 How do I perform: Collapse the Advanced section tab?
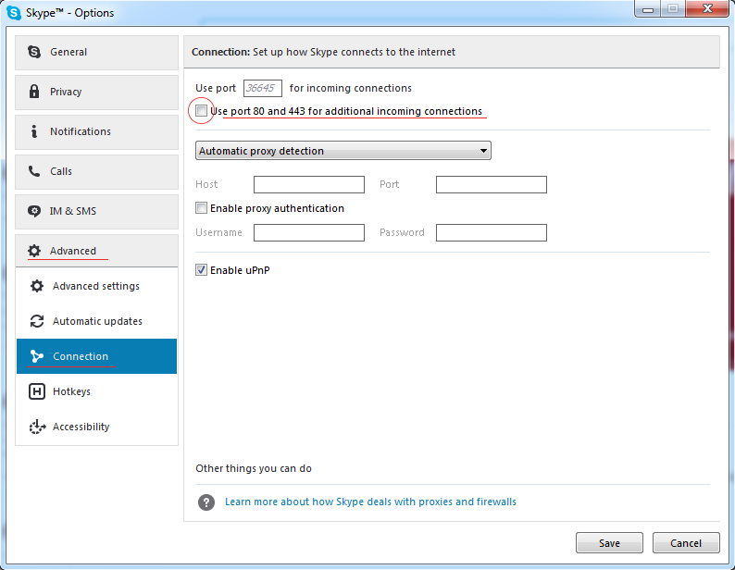[x=96, y=251]
